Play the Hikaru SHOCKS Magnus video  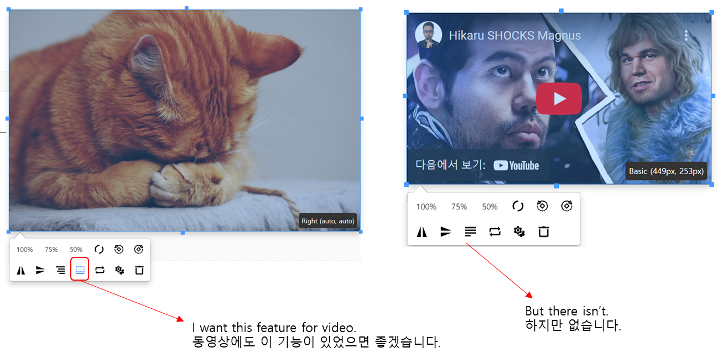559,98
